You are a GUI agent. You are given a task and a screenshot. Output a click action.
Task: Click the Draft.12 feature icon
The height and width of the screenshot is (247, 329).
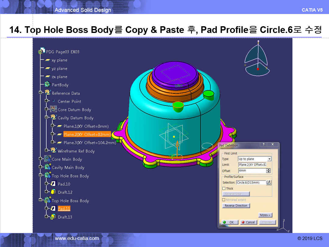point(53,192)
